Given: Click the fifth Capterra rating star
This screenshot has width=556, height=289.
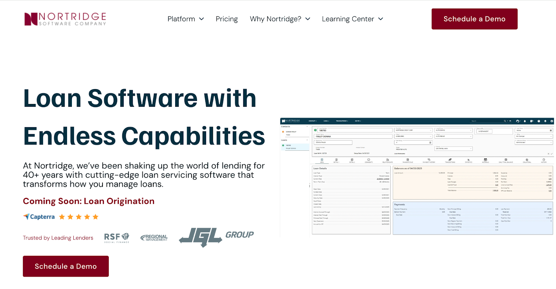Looking at the screenshot, I should click(x=96, y=217).
